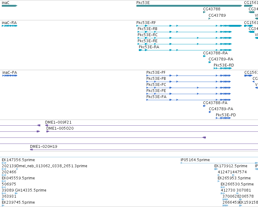Click the inaC gene label
This screenshot has height=207, width=258.
(x=5, y=3)
